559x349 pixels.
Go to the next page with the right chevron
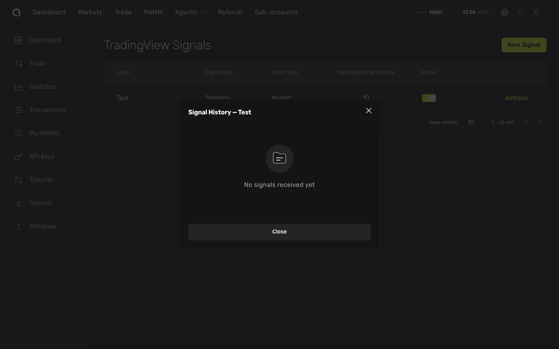pos(540,122)
